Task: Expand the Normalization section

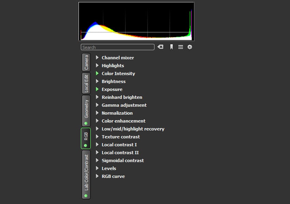Action: pos(97,113)
